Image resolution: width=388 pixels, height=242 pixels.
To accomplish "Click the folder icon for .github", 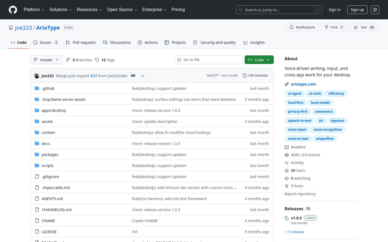I will [37, 88].
